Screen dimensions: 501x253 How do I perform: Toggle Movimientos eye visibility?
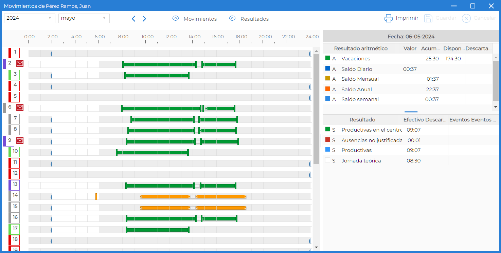tap(176, 18)
